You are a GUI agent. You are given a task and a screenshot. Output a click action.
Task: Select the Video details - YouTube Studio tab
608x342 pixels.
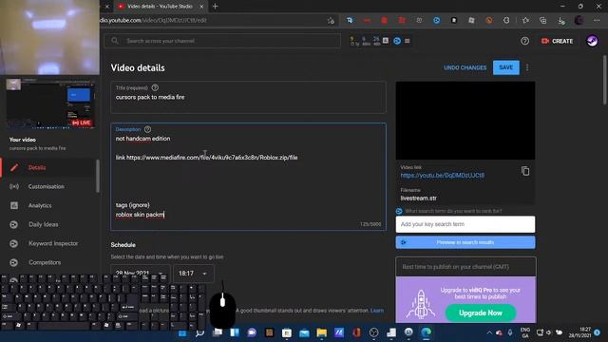pyautogui.click(x=160, y=7)
